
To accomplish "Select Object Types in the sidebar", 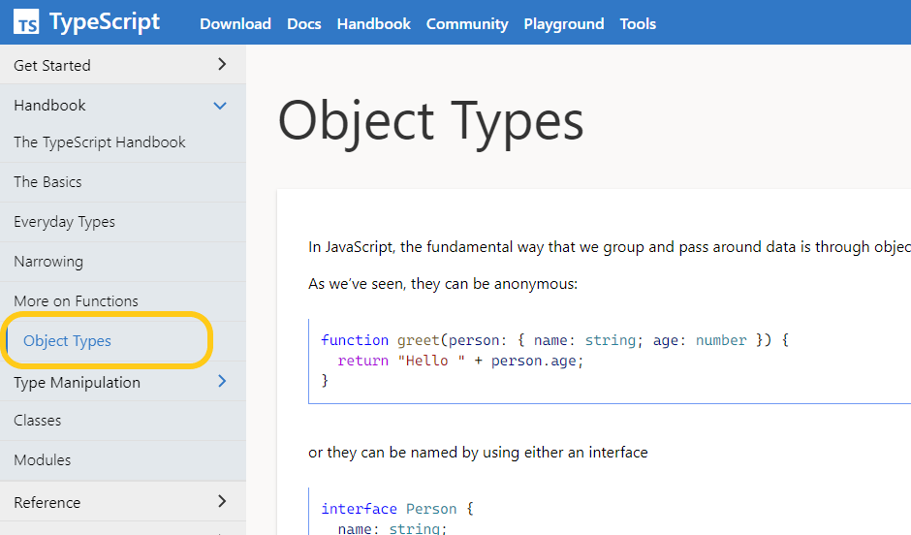I will (68, 341).
